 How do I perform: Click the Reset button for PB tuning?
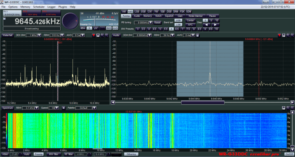pyautogui.click(x=158, y=23)
